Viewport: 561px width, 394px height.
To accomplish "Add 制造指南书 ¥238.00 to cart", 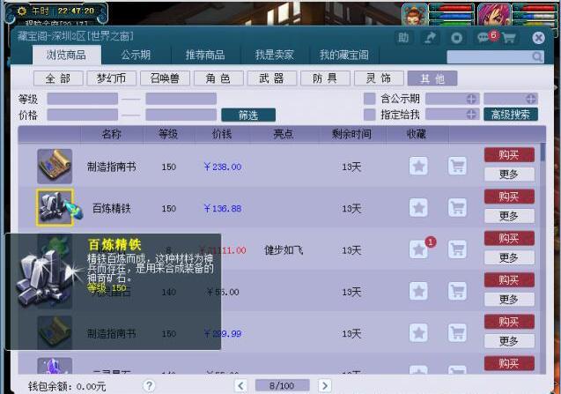I will pos(458,167).
